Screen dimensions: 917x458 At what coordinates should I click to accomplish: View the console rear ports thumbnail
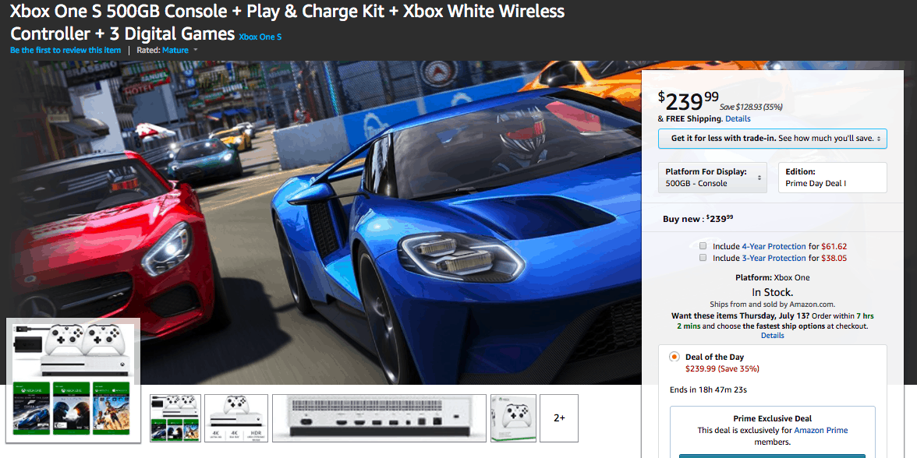(379, 418)
